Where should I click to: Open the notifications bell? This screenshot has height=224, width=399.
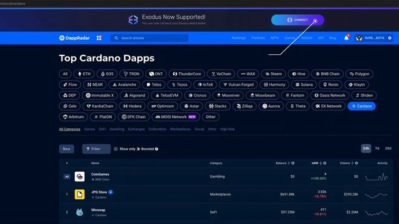347,38
